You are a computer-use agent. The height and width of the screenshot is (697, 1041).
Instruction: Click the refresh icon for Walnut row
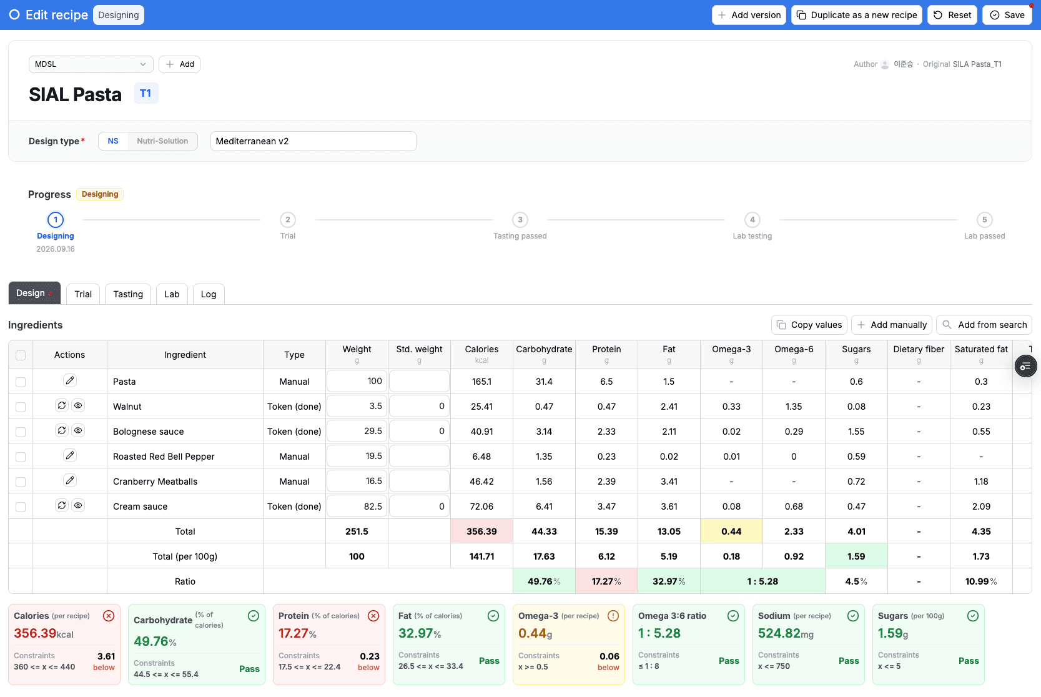pyautogui.click(x=62, y=405)
